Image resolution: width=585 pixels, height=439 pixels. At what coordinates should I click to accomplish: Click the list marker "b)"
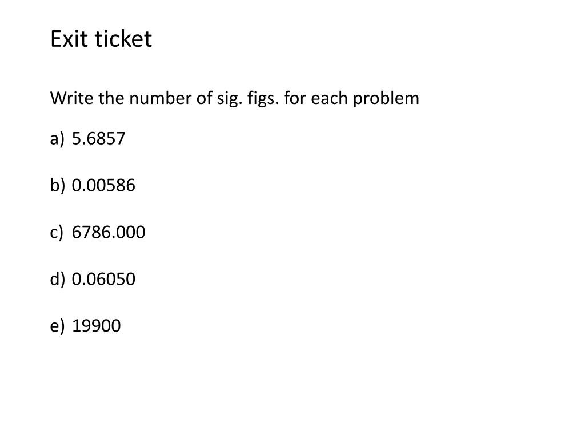coord(57,186)
